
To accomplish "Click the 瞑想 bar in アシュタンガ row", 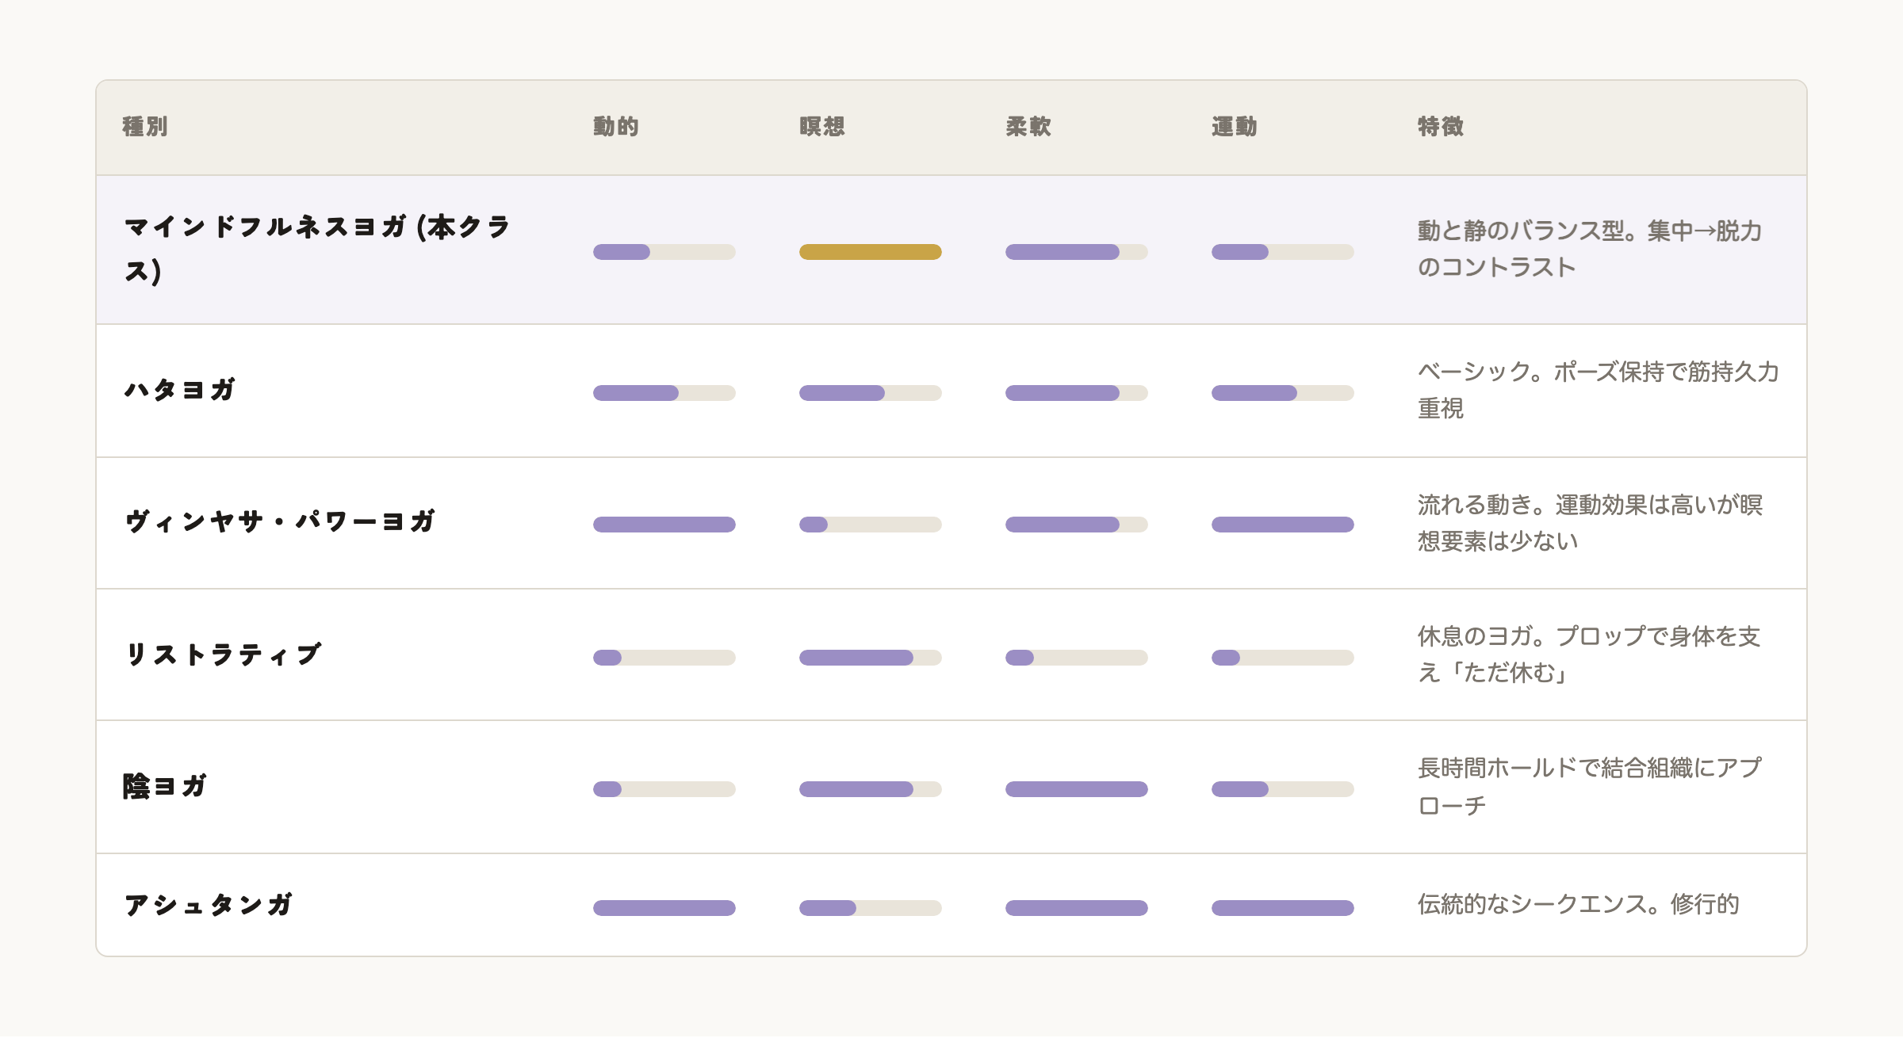I will (x=871, y=908).
